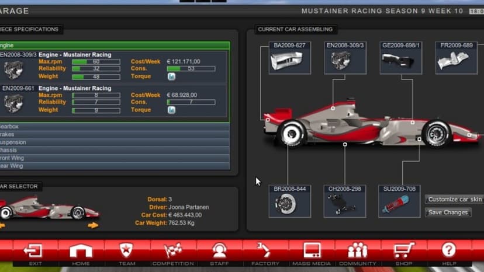Go to next car with right arrow
484x272 pixels.
[92, 225]
